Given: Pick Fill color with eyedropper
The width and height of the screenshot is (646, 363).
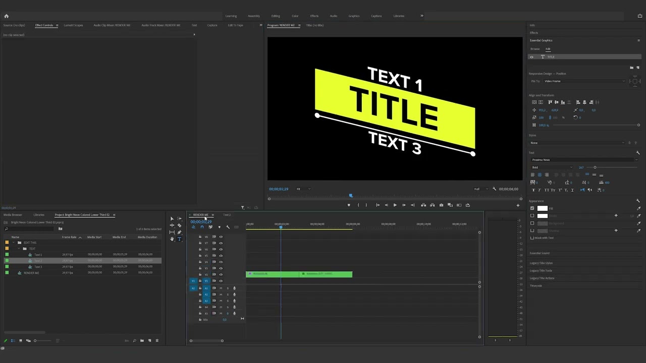Looking at the screenshot, I should [x=638, y=208].
